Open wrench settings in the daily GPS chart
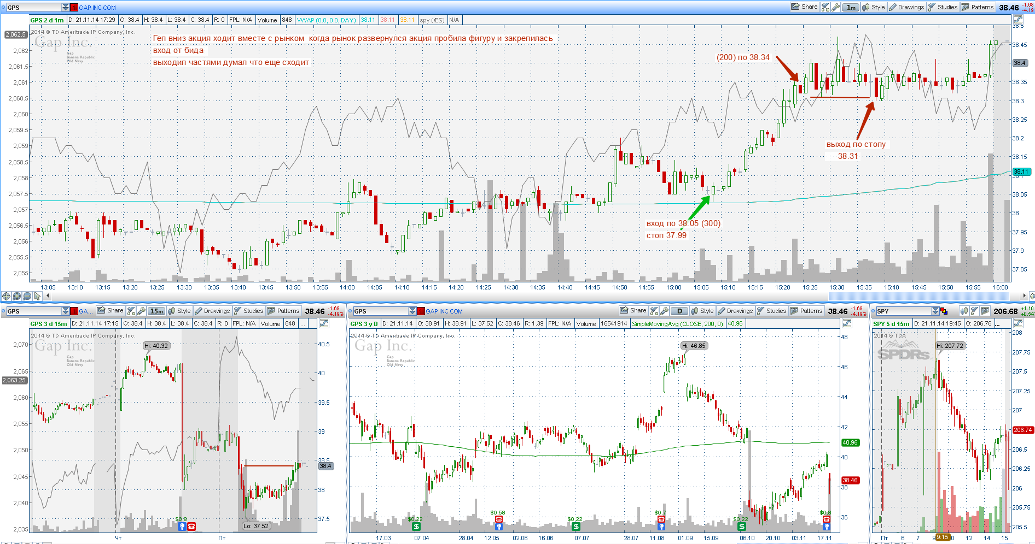The height and width of the screenshot is (544, 1035). [x=664, y=311]
